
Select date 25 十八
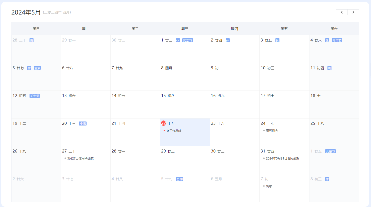[x=334, y=132]
